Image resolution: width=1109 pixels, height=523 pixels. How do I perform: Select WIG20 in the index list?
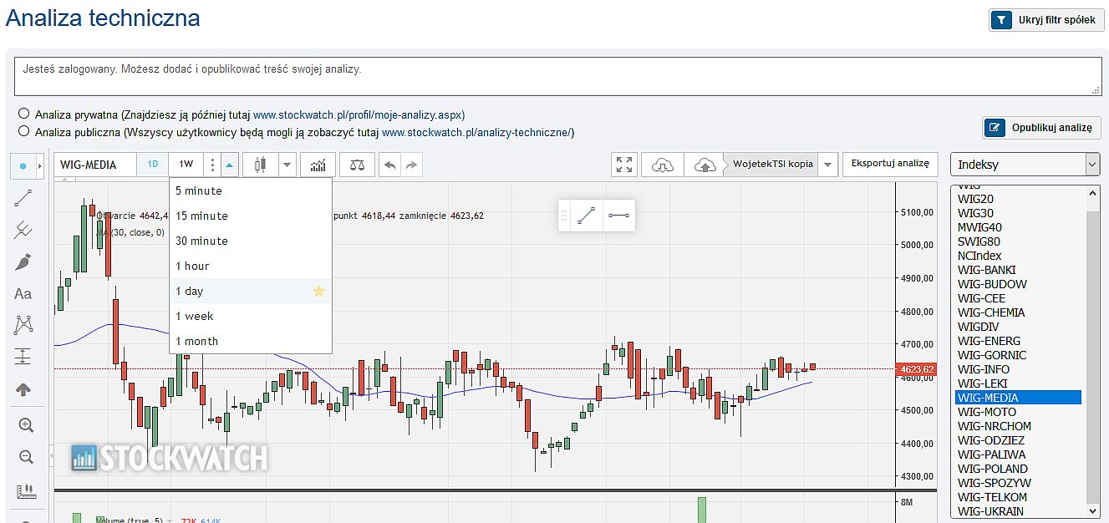(x=1018, y=199)
